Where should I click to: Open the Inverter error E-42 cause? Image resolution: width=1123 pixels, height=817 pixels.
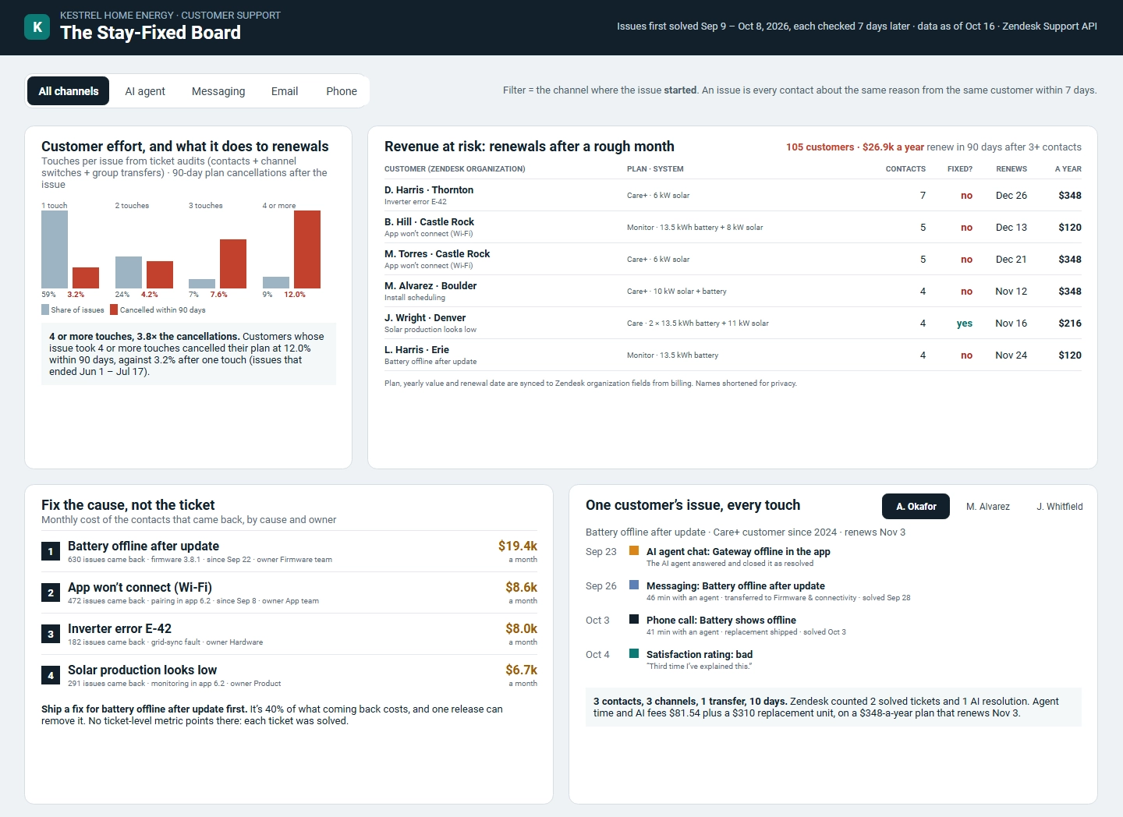[289, 634]
